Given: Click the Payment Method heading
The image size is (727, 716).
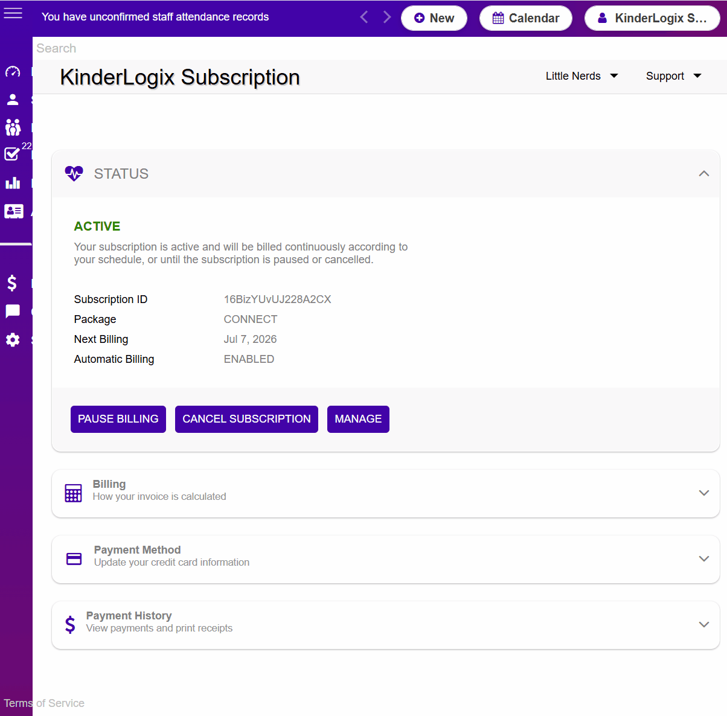Looking at the screenshot, I should tap(137, 550).
